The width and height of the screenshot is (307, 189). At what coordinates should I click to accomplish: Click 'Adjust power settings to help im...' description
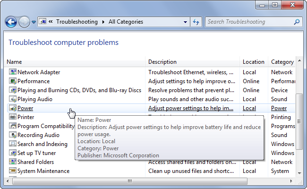coord(191,108)
